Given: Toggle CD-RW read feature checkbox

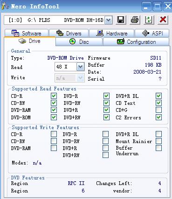Looking at the screenshot, I should pyautogui.click(x=54, y=103).
